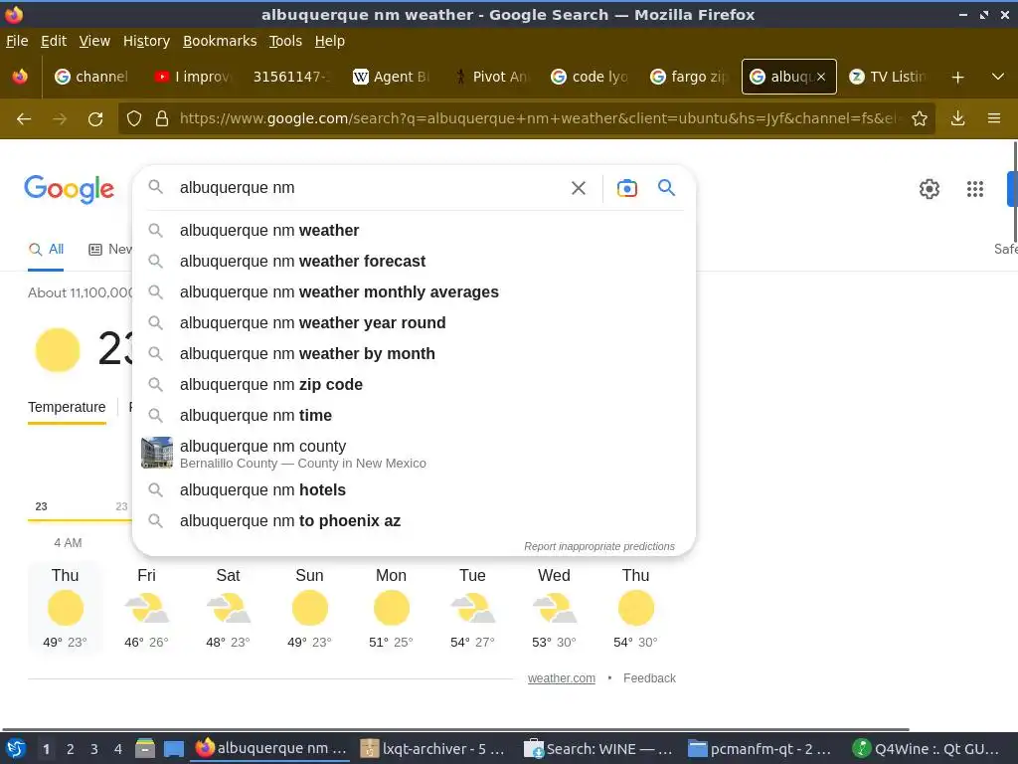Open the file manager launcher in the panel
This screenshot has height=764, width=1018.
click(145, 748)
